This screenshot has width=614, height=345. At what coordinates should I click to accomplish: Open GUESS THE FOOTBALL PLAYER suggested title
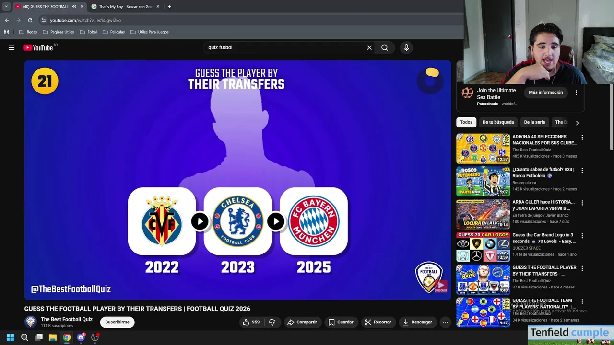pyautogui.click(x=544, y=271)
